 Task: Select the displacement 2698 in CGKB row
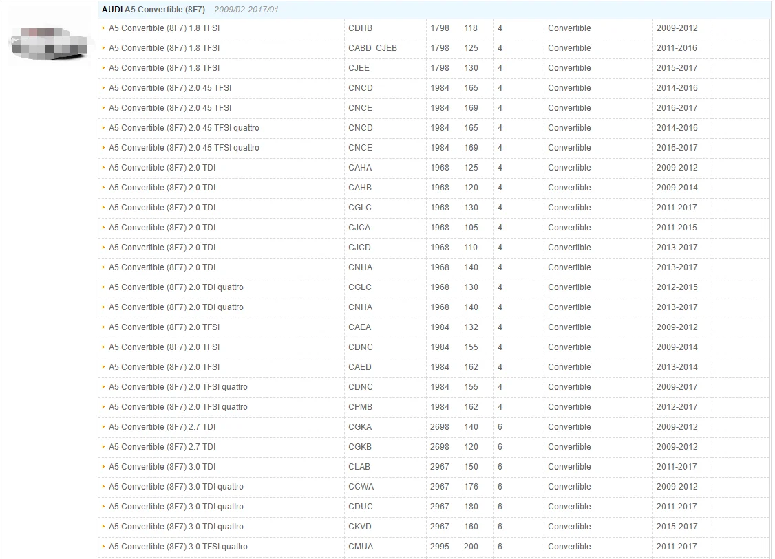point(440,446)
